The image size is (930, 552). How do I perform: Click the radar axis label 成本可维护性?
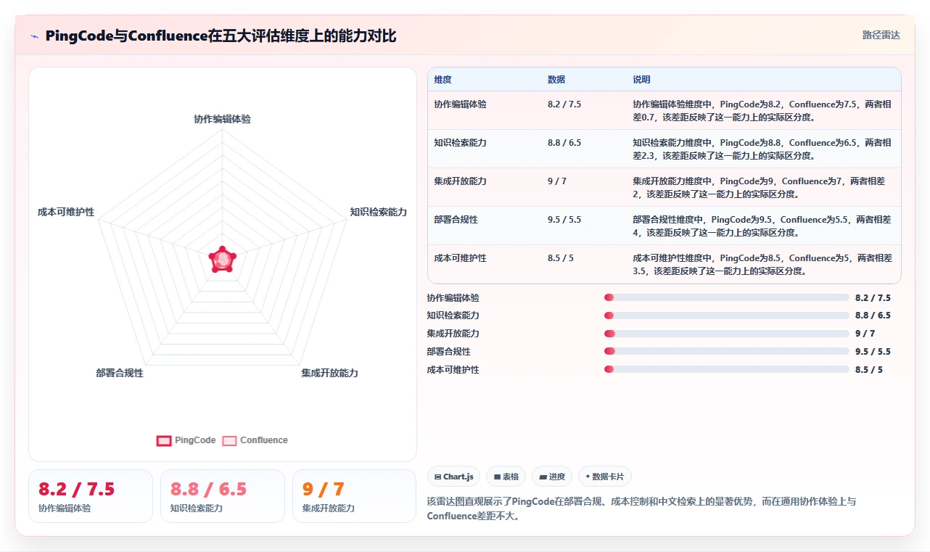[66, 213]
